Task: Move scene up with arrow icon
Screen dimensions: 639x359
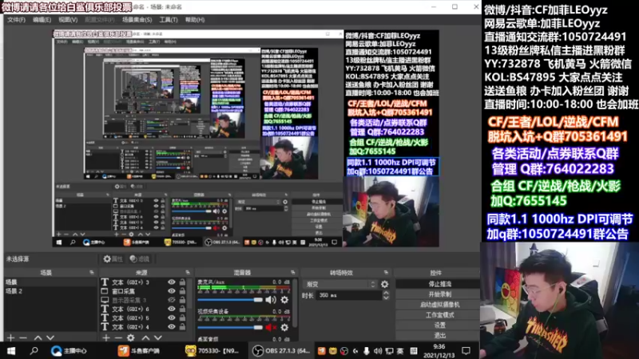Action: click(x=38, y=337)
